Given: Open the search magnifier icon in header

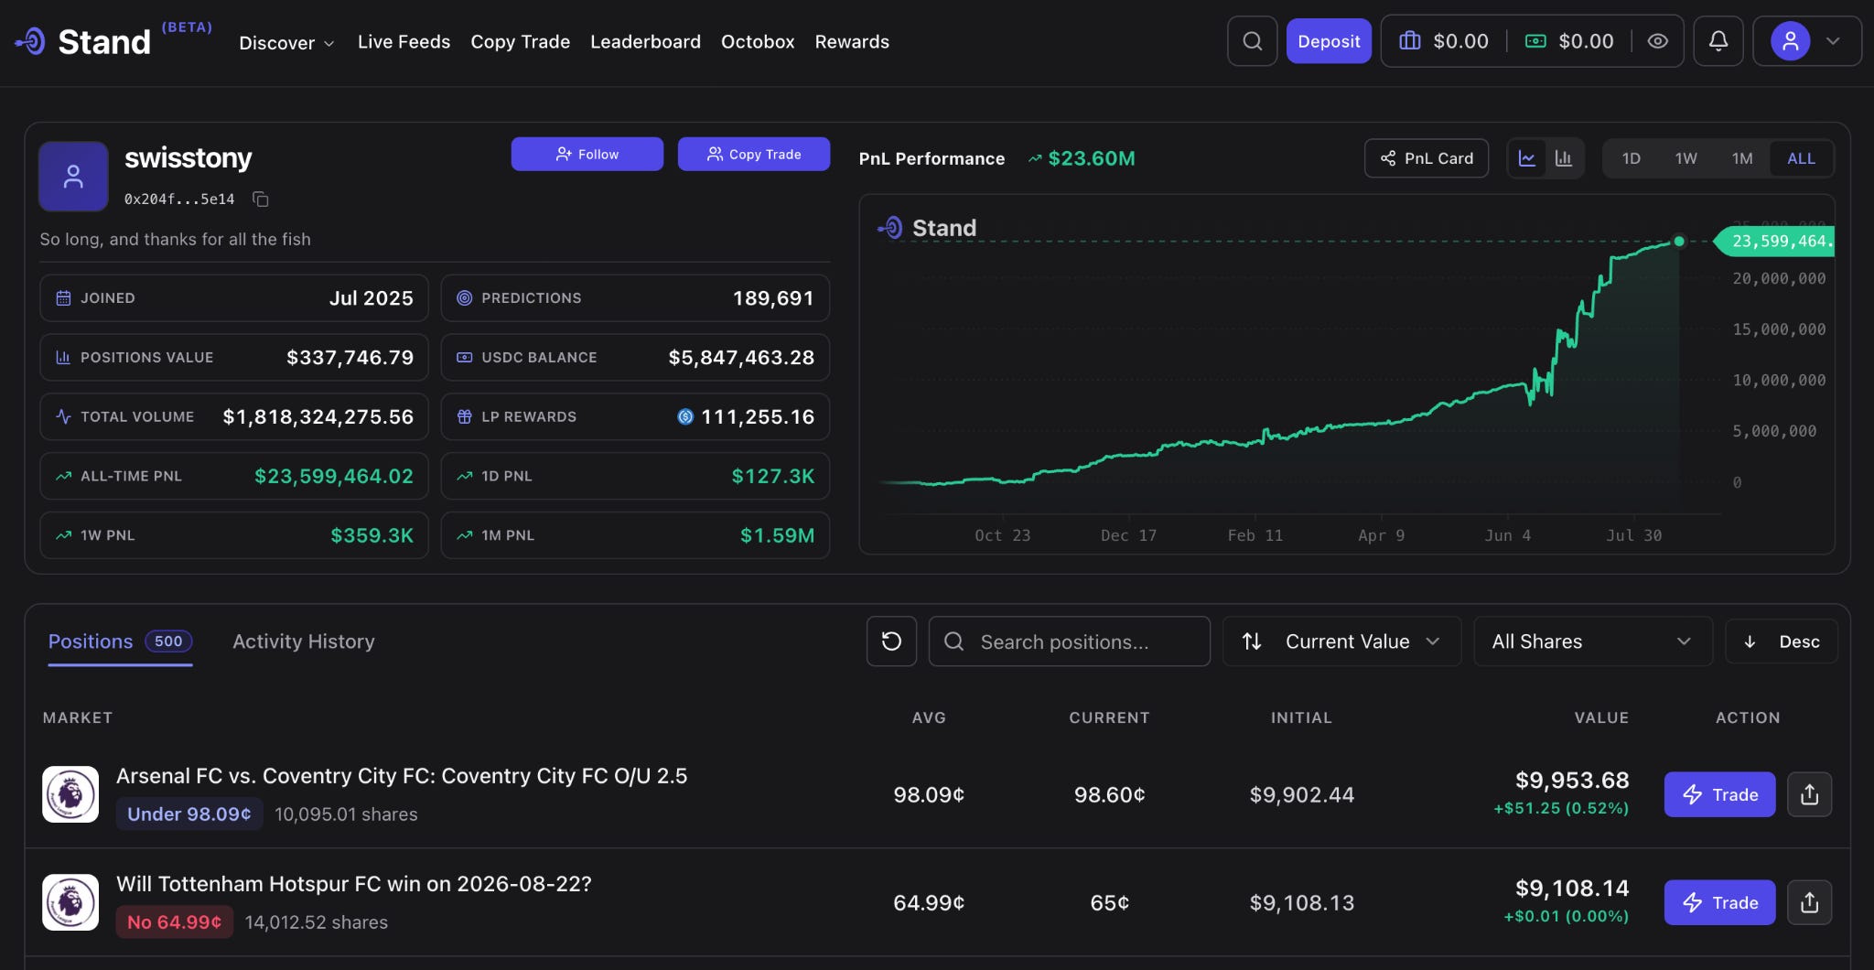Looking at the screenshot, I should [1252, 41].
